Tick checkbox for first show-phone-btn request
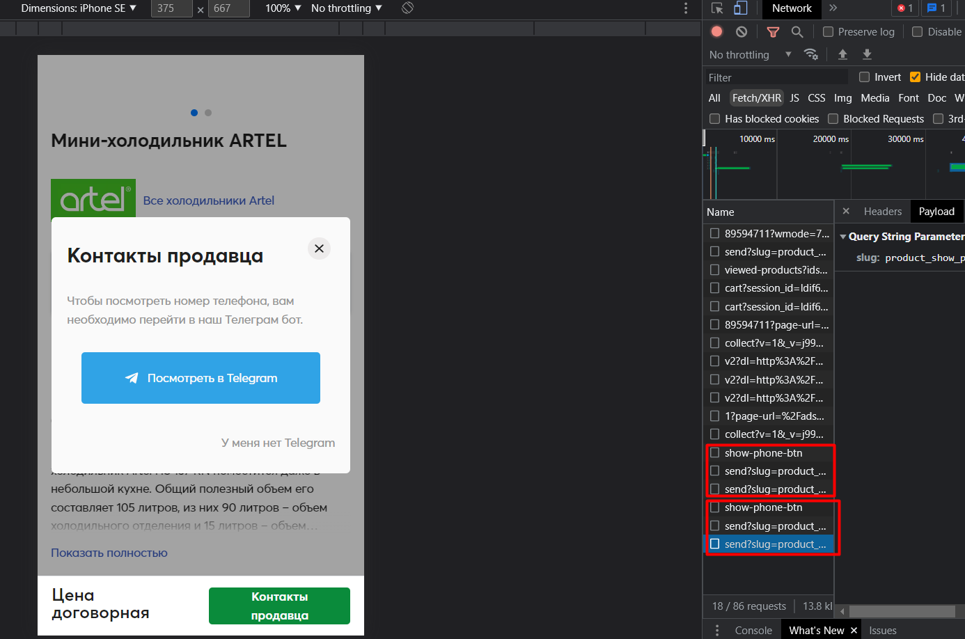The width and height of the screenshot is (965, 639). coord(714,453)
